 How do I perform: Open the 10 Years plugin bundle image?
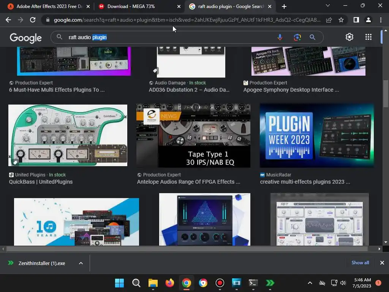point(76,222)
